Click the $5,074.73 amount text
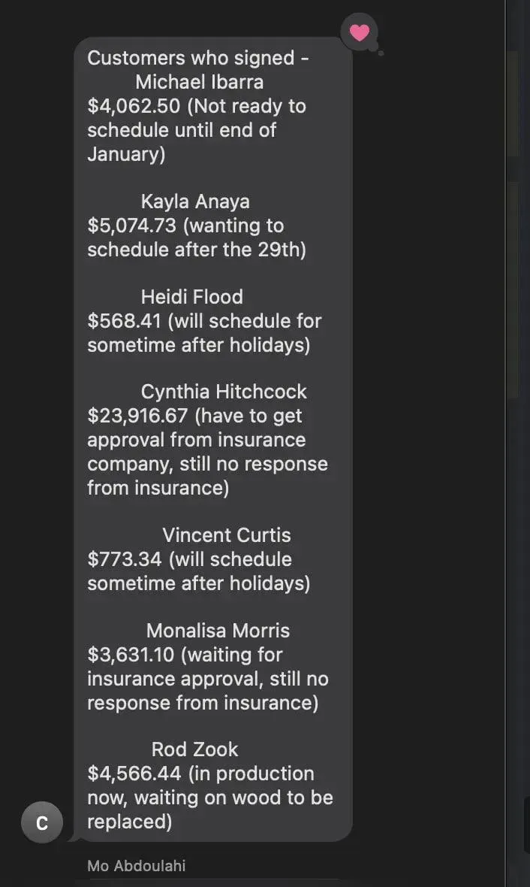Screen dimensions: 530x887 click(x=131, y=226)
